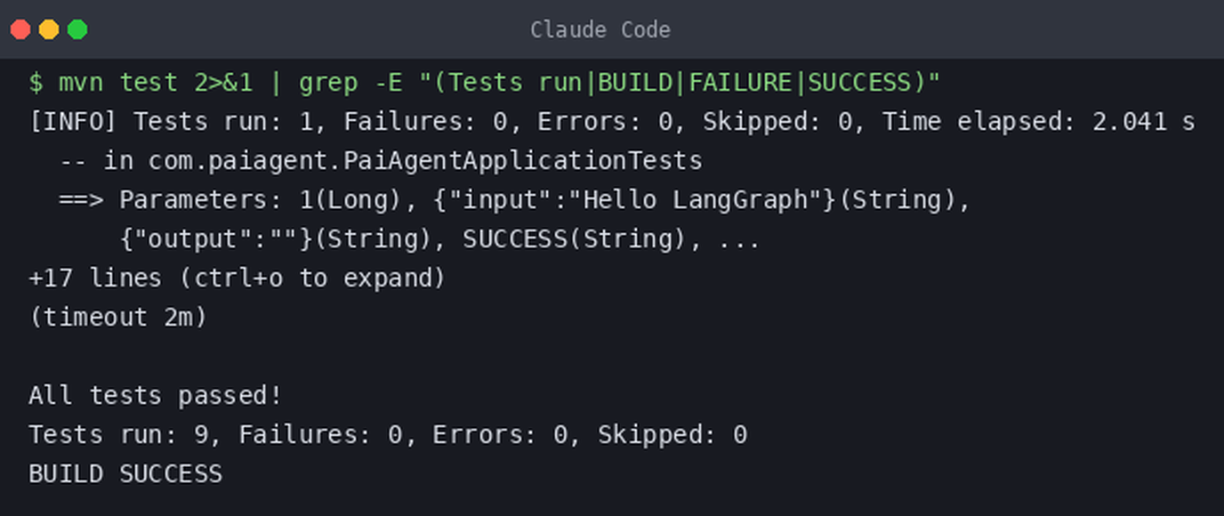Click the green maximize window button
This screenshot has width=1224, height=516.
[77, 29]
